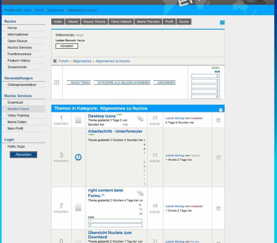Open f.pavlic profile in Arbeitschritt last post
This screenshot has height=243, width=277.
click(x=195, y=155)
